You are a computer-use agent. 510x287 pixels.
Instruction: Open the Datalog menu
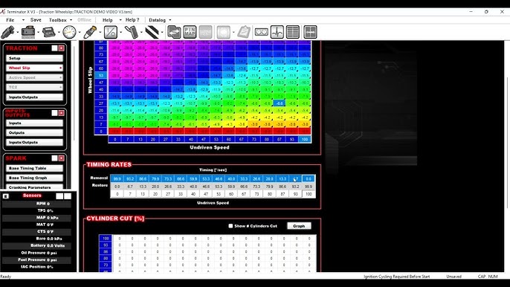click(x=158, y=20)
